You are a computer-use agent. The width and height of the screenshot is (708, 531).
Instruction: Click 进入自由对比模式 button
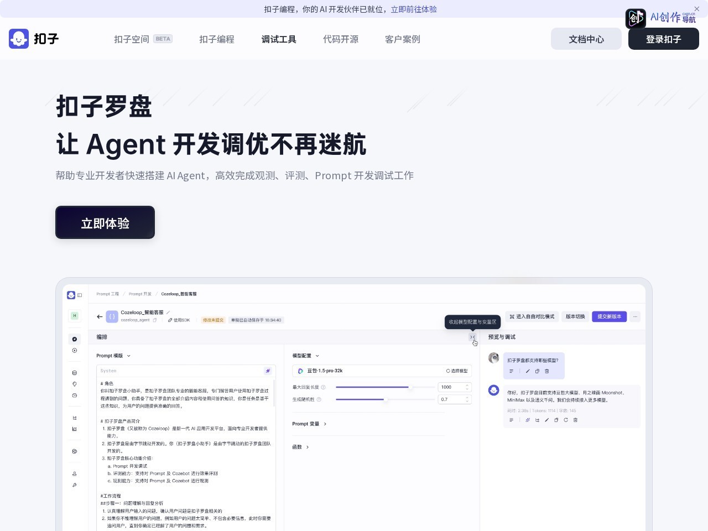click(x=532, y=316)
